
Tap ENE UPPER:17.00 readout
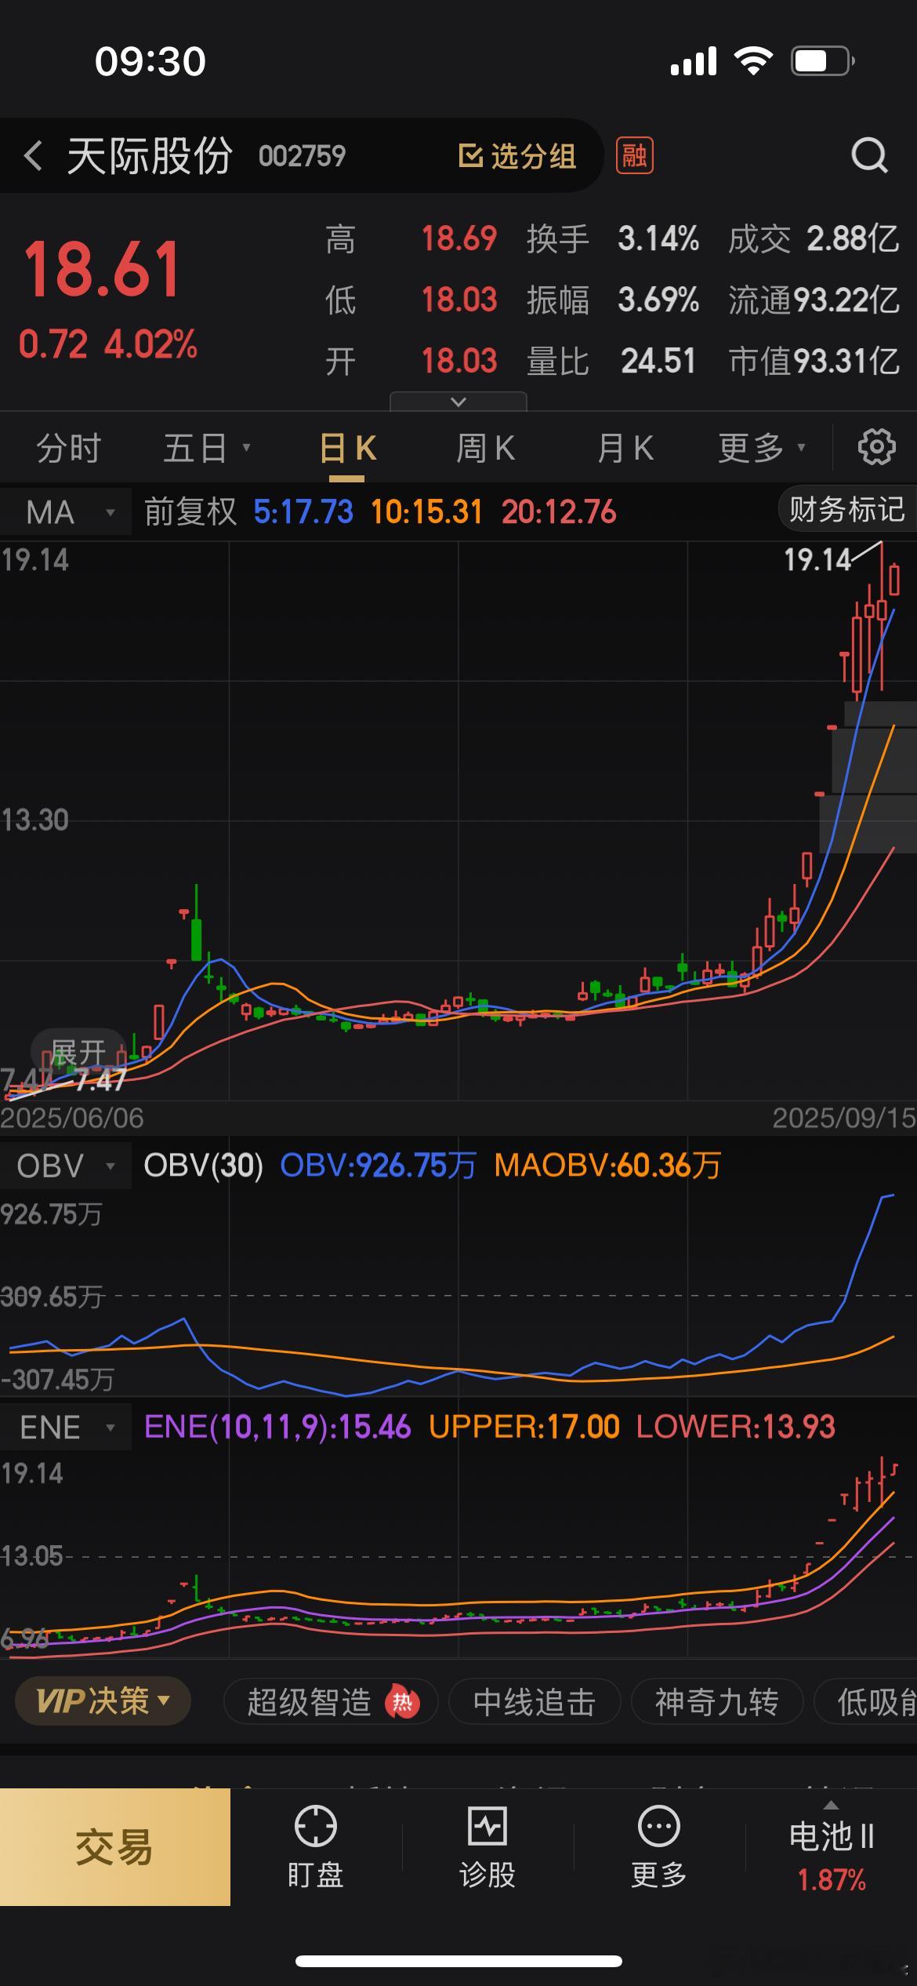524,1427
